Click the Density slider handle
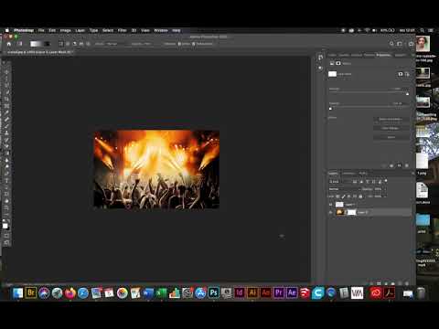The width and height of the screenshot is (439, 329). 407,94
